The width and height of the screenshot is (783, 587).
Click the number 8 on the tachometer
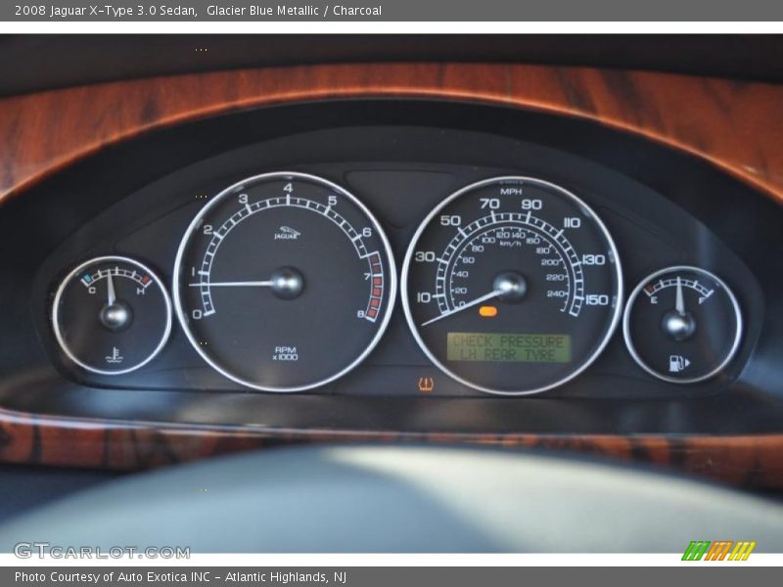(x=360, y=314)
